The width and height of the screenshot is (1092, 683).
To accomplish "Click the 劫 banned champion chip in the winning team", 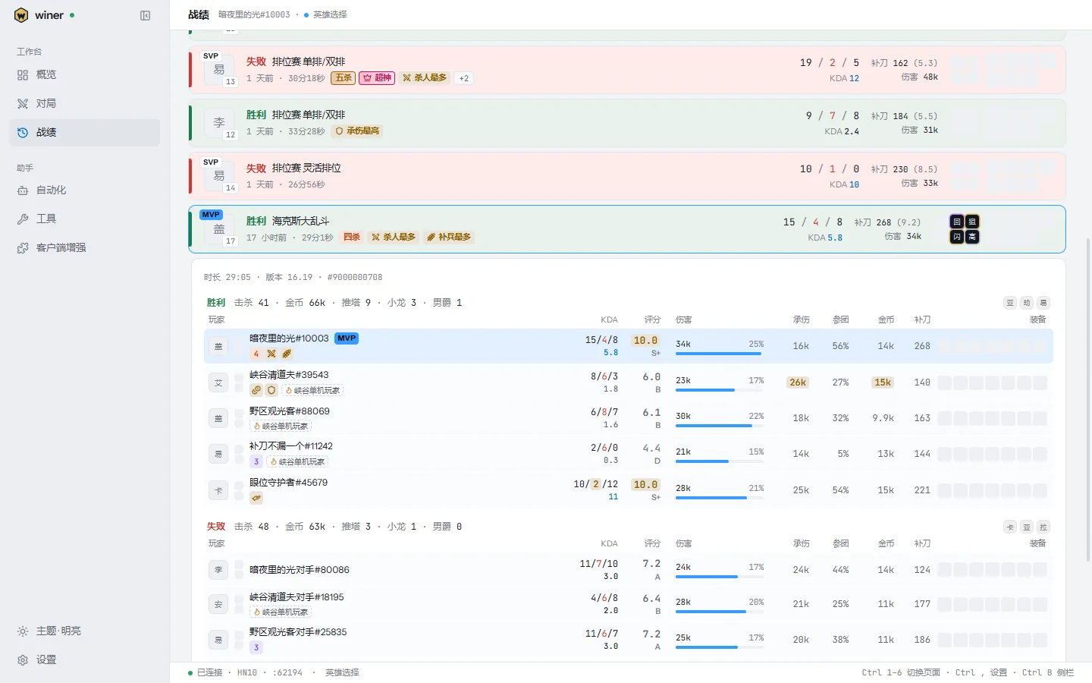I will [1027, 303].
